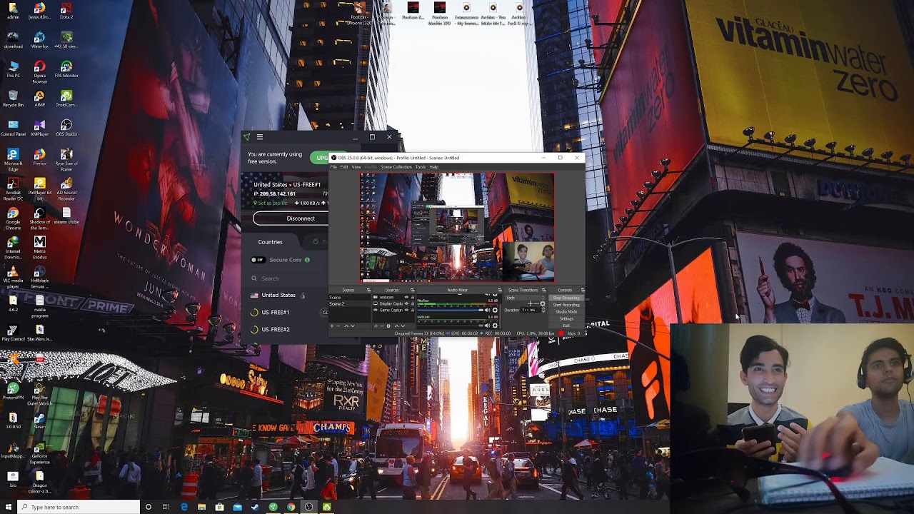
Task: Open OBS Settings from Controls
Action: click(x=566, y=318)
